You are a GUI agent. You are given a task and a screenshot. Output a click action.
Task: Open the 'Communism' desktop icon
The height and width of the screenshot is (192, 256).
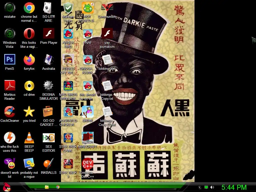(107, 8)
